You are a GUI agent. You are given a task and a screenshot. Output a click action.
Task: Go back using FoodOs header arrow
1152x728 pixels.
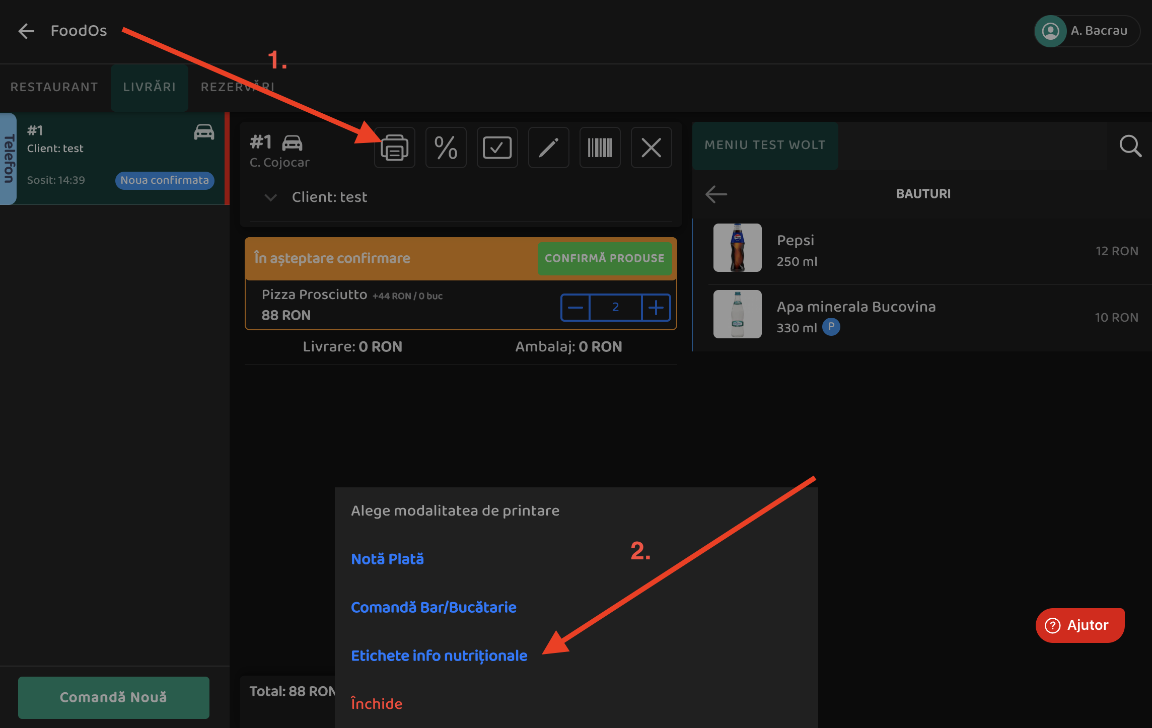point(26,31)
